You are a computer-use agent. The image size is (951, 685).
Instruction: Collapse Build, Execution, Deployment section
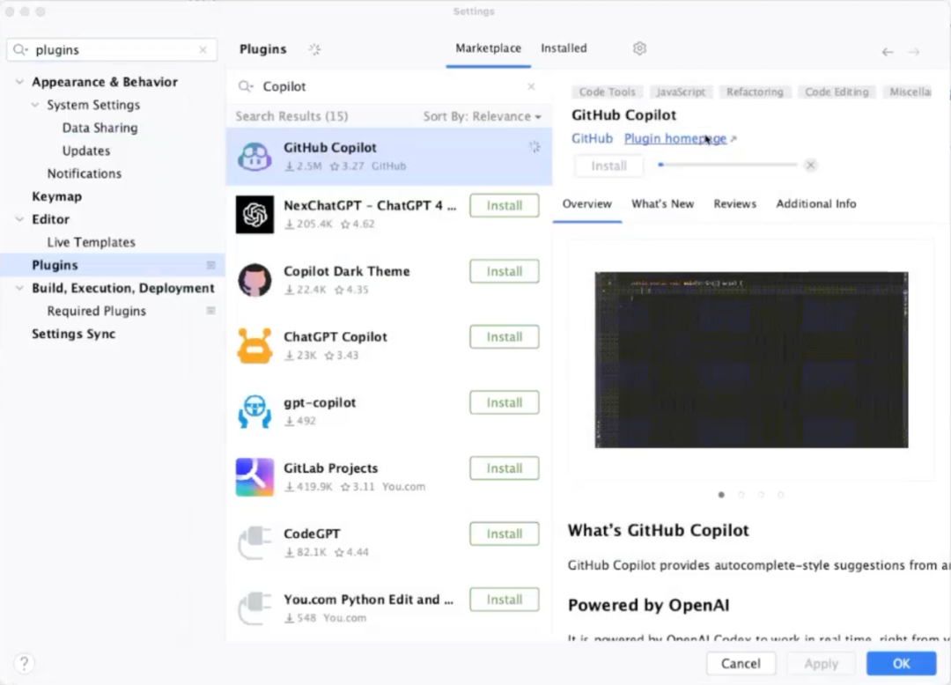click(x=19, y=288)
